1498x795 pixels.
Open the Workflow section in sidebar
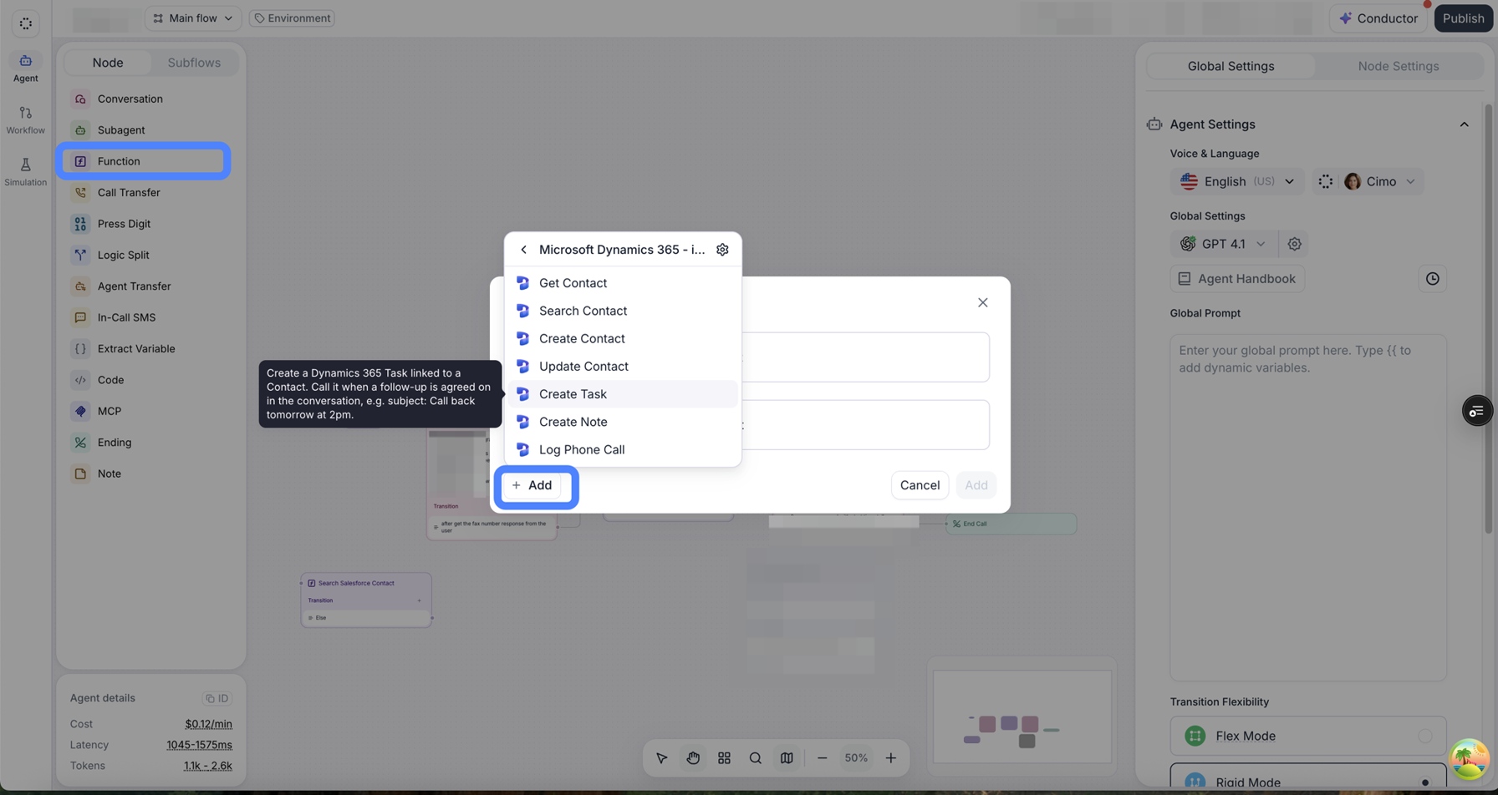tap(25, 120)
